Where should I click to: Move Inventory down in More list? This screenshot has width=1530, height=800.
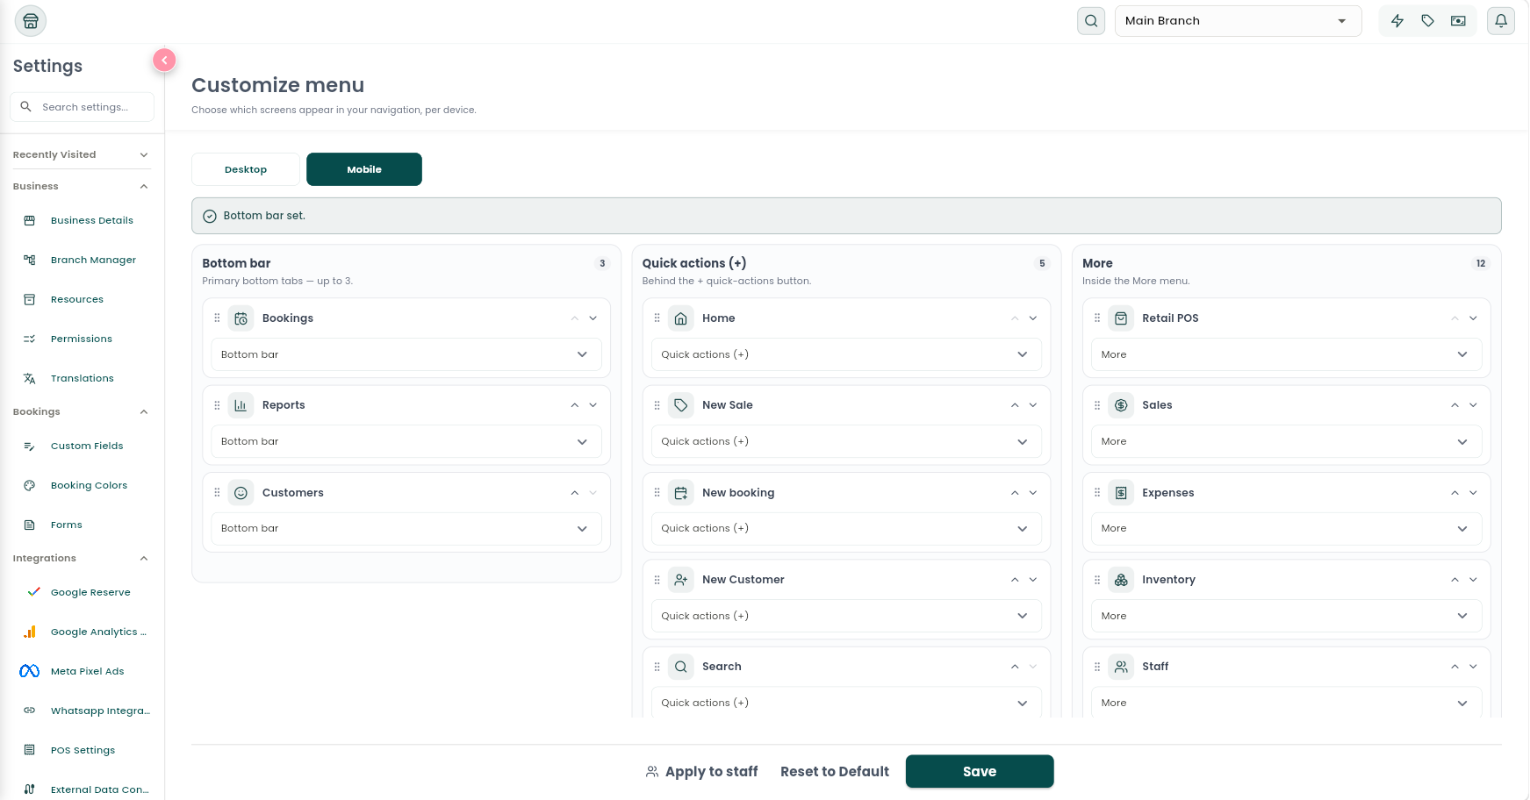[x=1473, y=580]
